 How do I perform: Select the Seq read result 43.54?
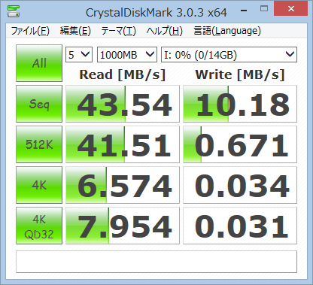pyautogui.click(x=123, y=104)
